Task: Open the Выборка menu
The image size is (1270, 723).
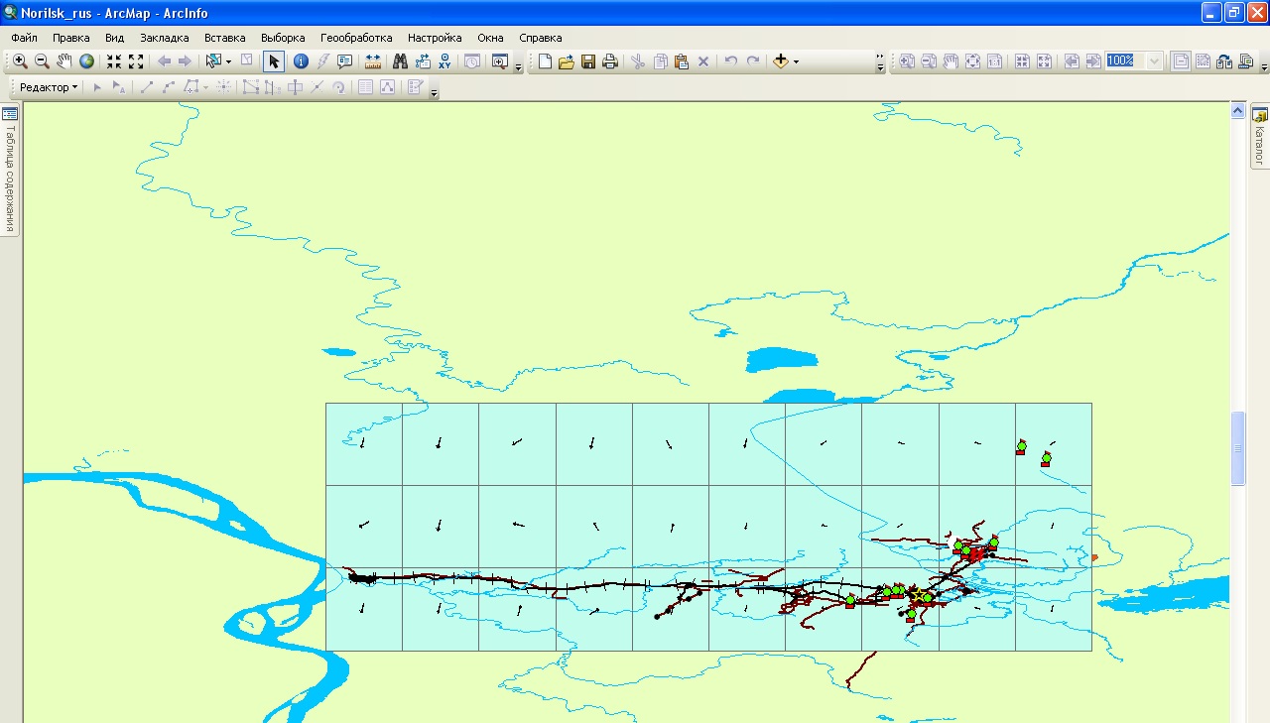Action: [x=283, y=38]
